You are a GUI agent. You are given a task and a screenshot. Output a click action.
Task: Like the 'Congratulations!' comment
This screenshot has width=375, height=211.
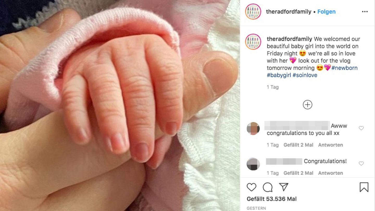tap(361, 163)
